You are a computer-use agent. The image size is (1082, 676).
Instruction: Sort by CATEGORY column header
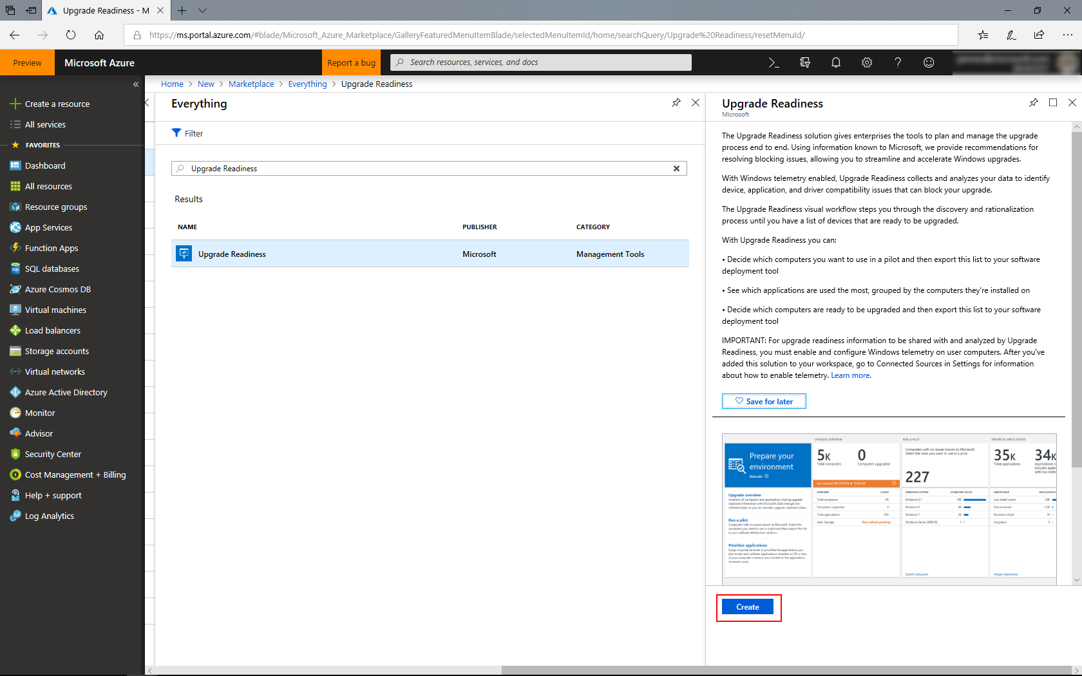pos(593,227)
